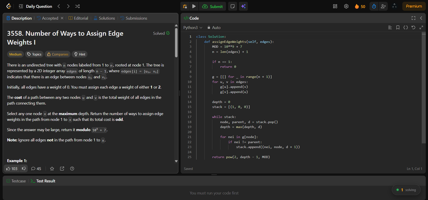Screen dimensions: 428x200
Task: Go to previous question arrow
Action: [x=60, y=6]
